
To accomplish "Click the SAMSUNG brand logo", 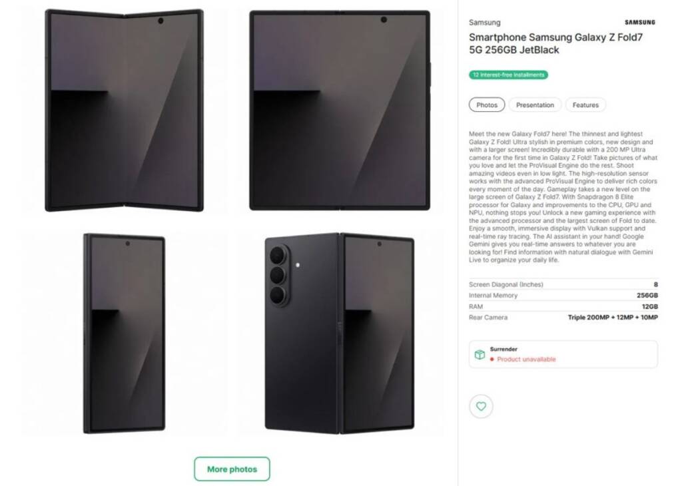I will coord(639,23).
